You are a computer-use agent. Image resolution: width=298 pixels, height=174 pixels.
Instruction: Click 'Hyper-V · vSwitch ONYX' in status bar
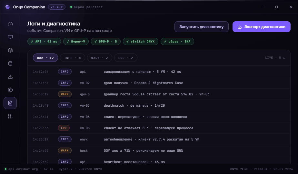80,169
